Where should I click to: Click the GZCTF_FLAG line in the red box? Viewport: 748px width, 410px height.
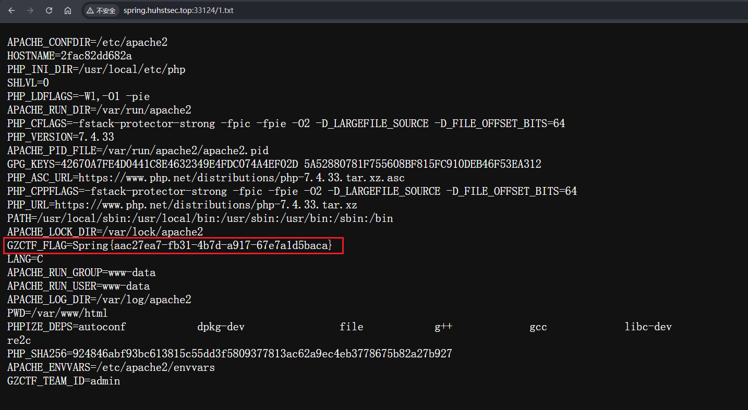tap(170, 245)
